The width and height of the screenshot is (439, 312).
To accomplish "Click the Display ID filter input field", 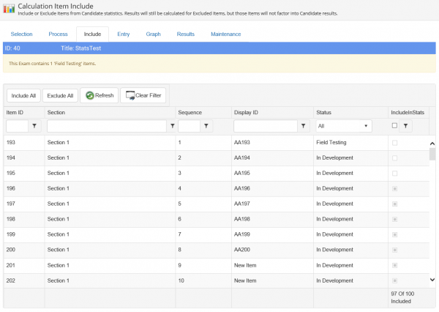I will 266,126.
